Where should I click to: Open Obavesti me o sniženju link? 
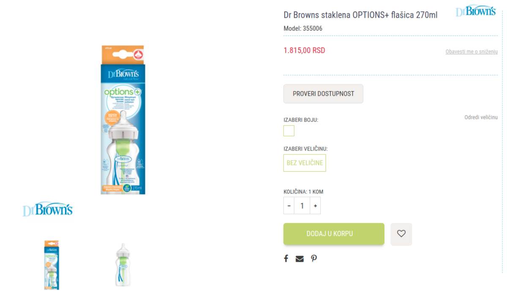pyautogui.click(x=471, y=52)
